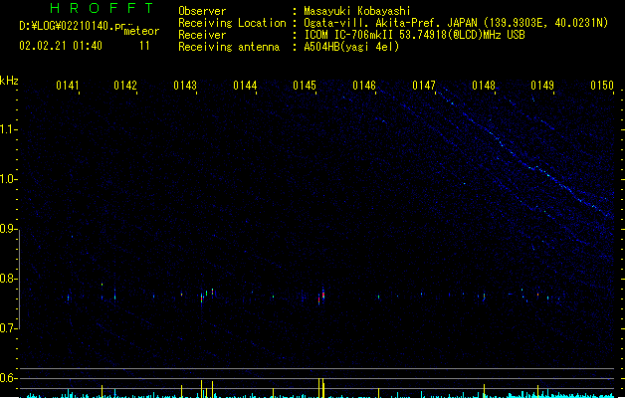626x398 pixels.
Task: Click the 0144 time marker
Action: pos(245,86)
